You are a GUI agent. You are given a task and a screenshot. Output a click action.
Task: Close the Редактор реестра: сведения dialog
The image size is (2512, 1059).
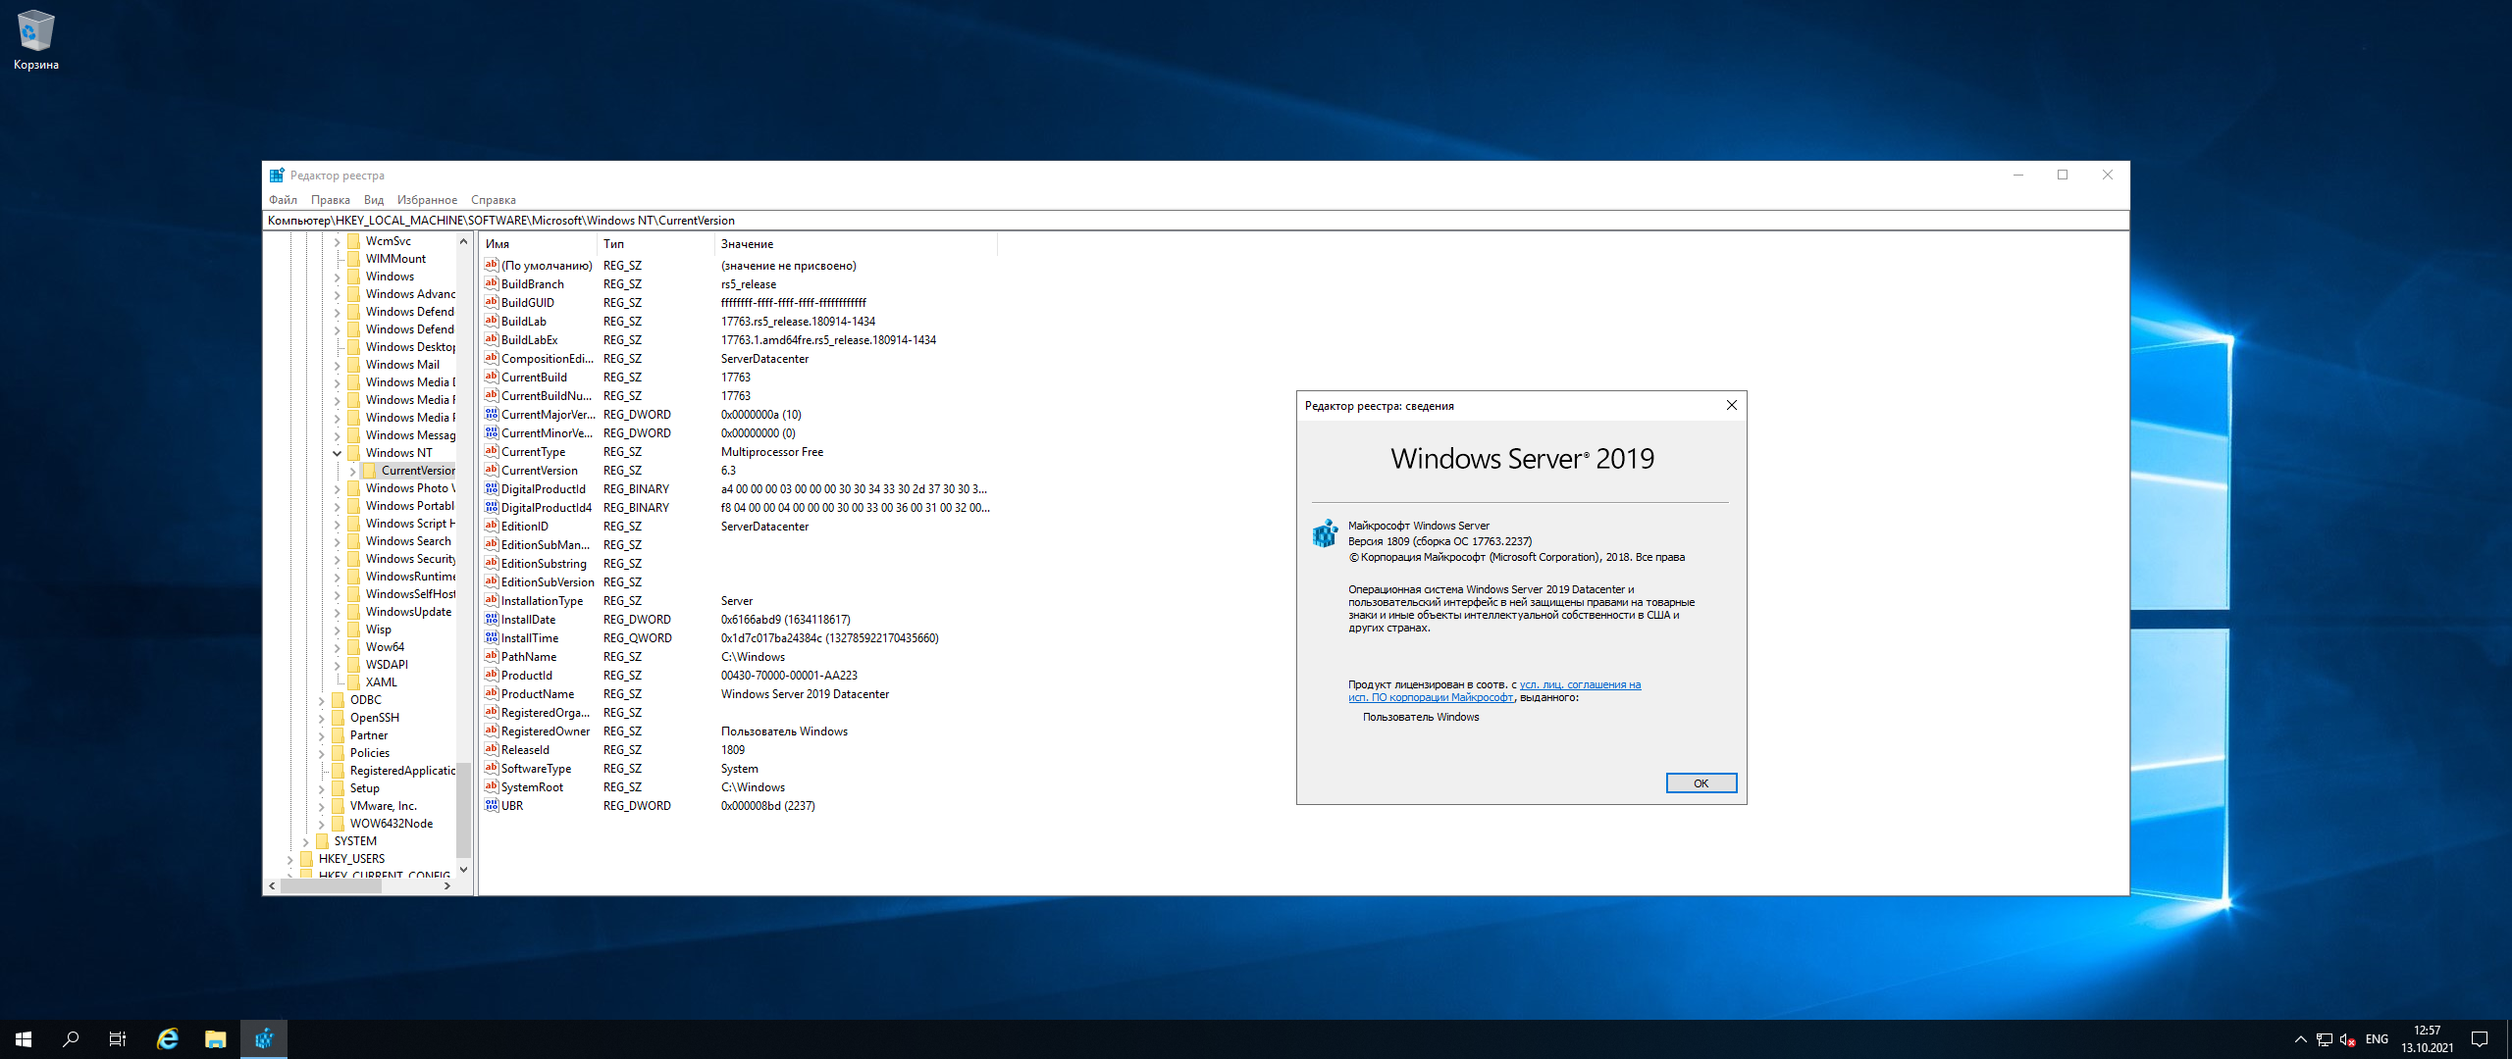(1732, 405)
